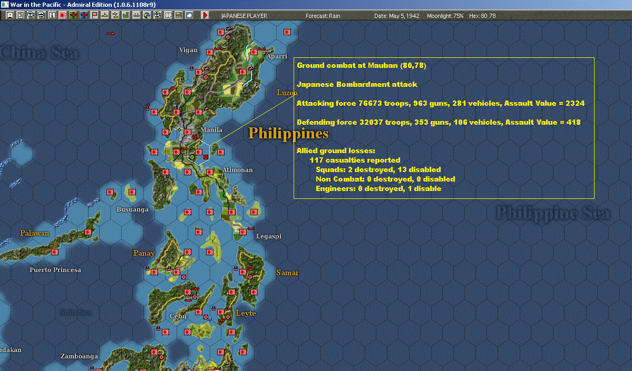The height and width of the screenshot is (371, 632).
Task: Select the unit marker next to Legaspi
Action: click(x=242, y=232)
